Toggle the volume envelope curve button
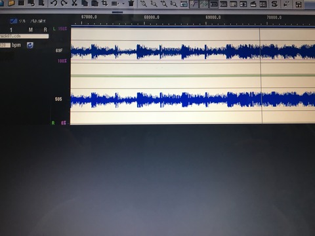Screen dimensions: 315x236 click(194, 4)
